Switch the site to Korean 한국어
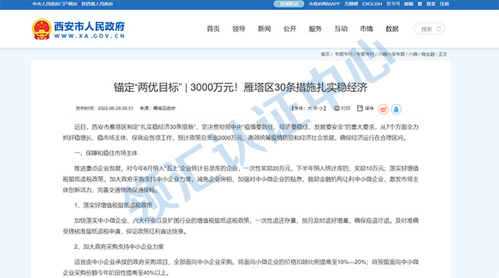499x278 pixels. [x=393, y=4]
